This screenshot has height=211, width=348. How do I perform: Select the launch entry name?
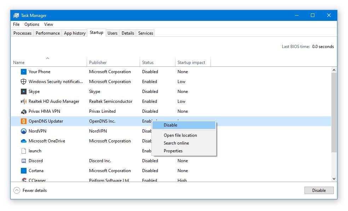point(35,151)
